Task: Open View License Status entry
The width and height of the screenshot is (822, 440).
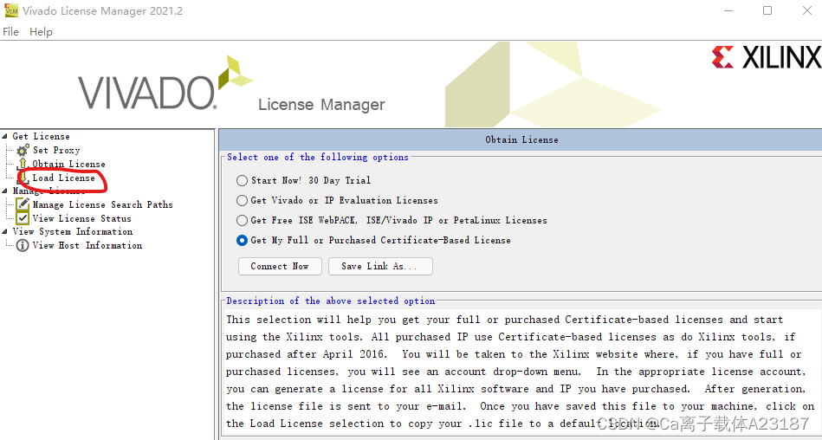Action: click(81, 218)
